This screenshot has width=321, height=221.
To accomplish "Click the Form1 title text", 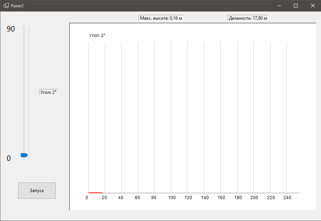I will 17,6.
